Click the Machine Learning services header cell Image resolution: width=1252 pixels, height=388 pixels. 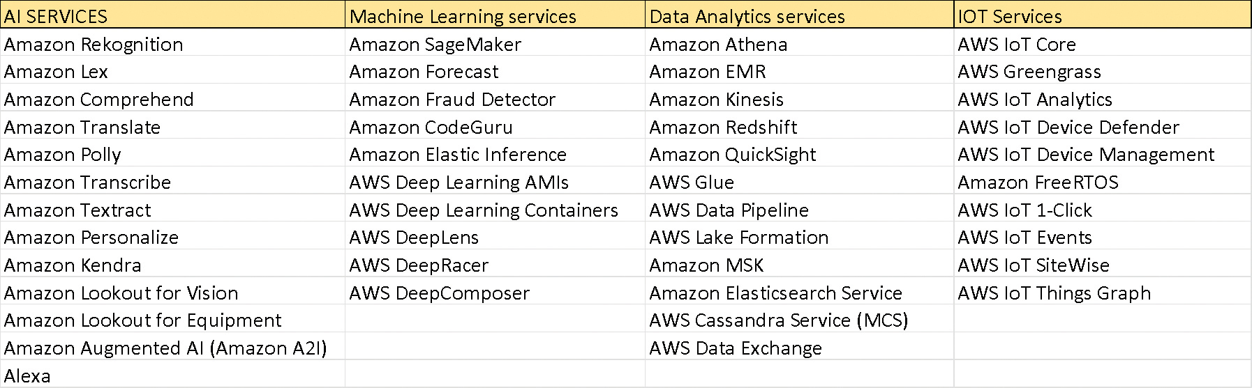click(x=463, y=16)
